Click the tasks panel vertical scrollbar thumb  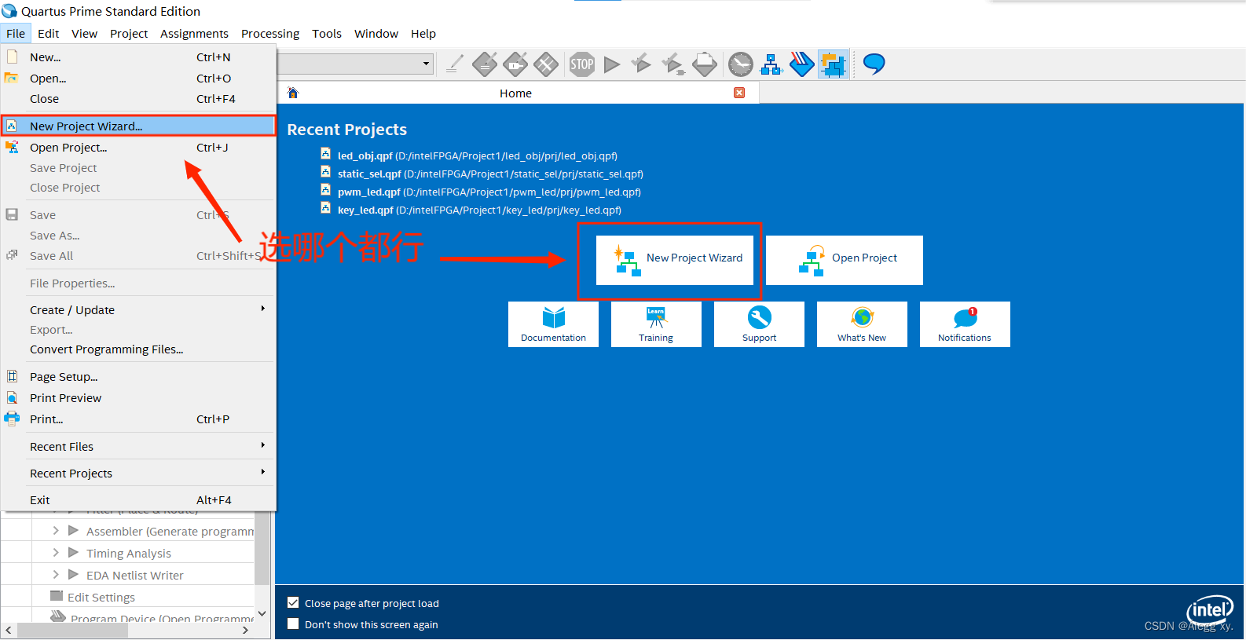(x=262, y=547)
